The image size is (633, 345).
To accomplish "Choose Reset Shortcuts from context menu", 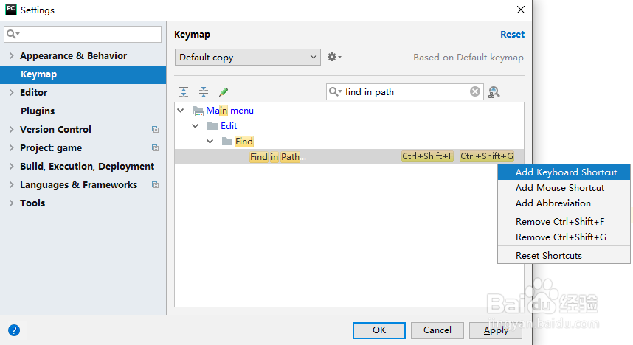I will [564, 255].
